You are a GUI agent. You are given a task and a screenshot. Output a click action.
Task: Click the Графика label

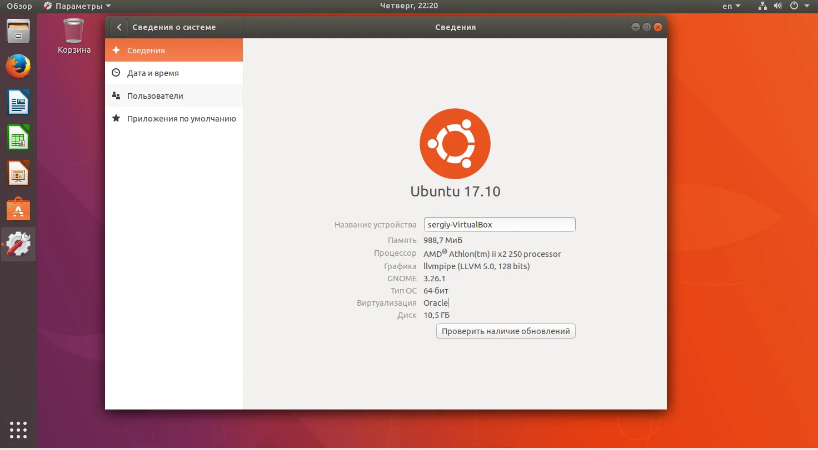400,266
